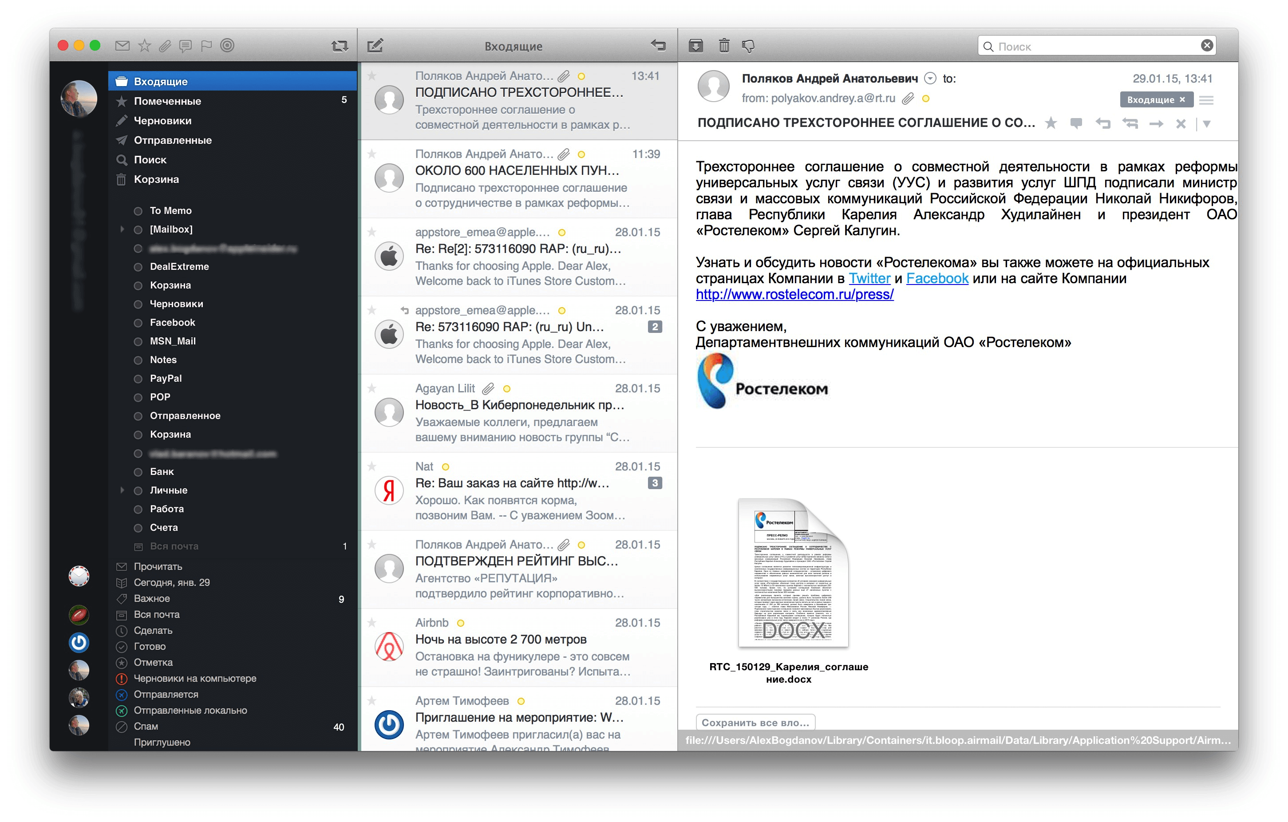Open the Сегодня, янв. 29 smart folder
This screenshot has width=1288, height=822.
tap(233, 582)
